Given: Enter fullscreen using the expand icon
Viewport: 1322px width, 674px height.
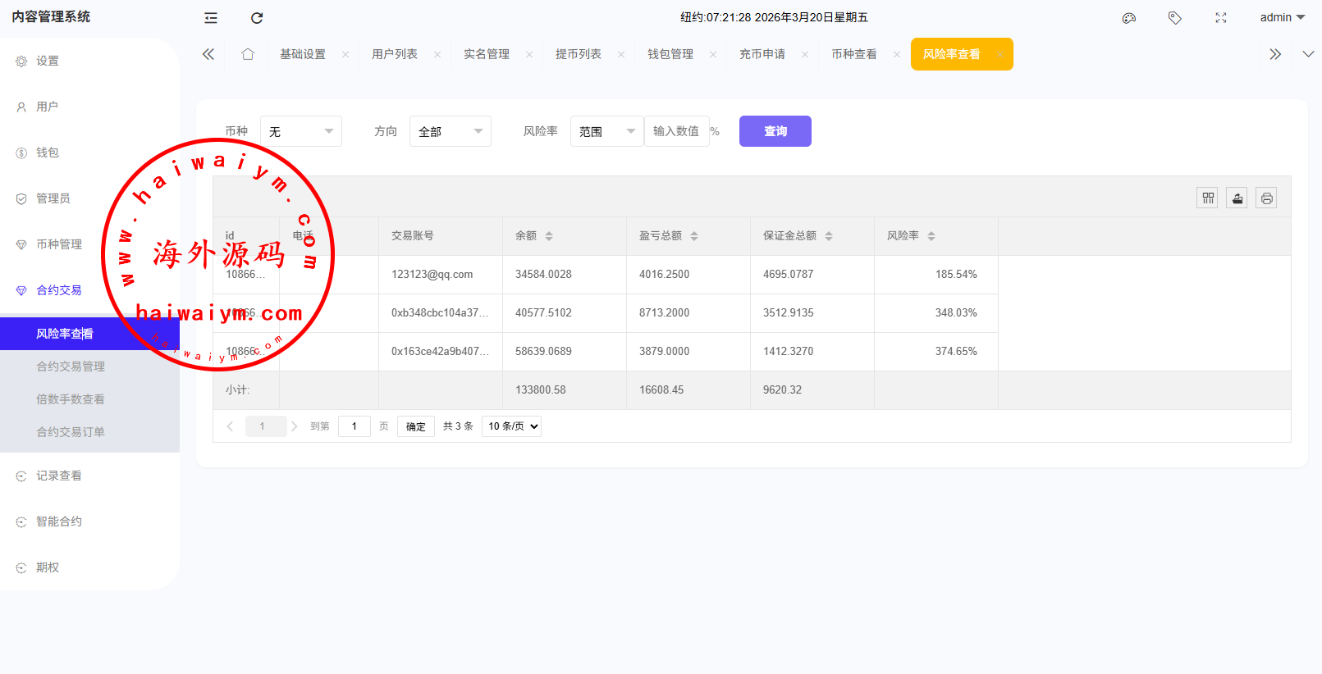Looking at the screenshot, I should pyautogui.click(x=1221, y=18).
